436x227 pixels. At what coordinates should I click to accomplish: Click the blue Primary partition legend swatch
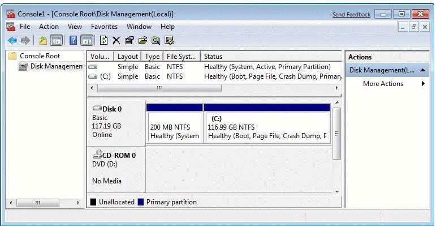pyautogui.click(x=141, y=202)
